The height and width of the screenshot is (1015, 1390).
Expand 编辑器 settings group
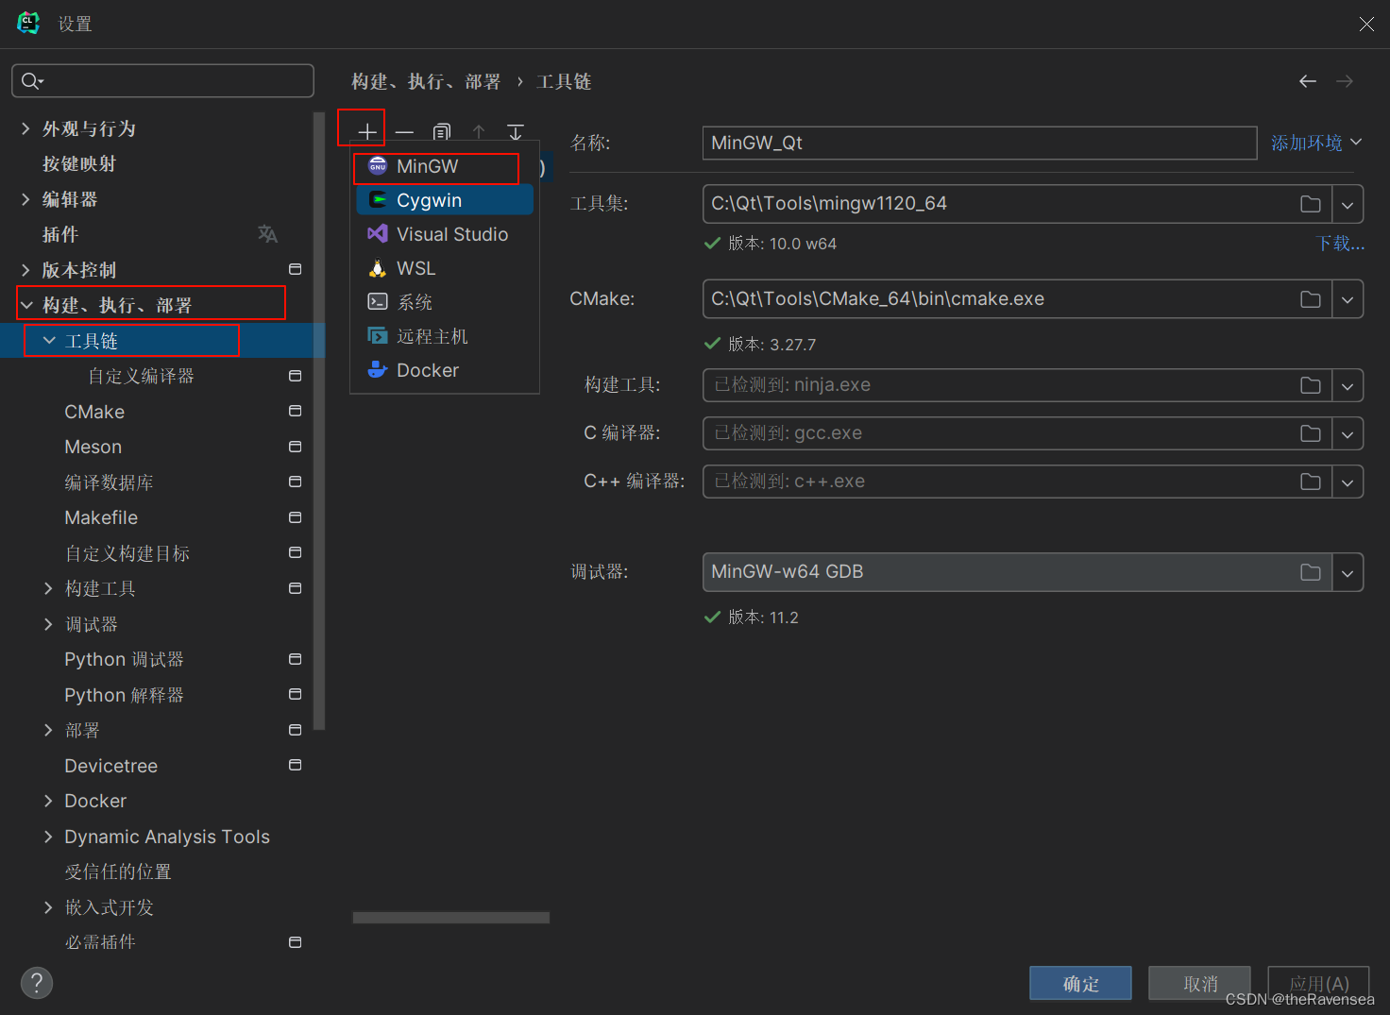[25, 199]
